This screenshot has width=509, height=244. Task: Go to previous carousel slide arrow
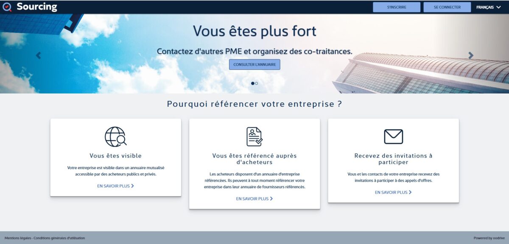click(38, 55)
